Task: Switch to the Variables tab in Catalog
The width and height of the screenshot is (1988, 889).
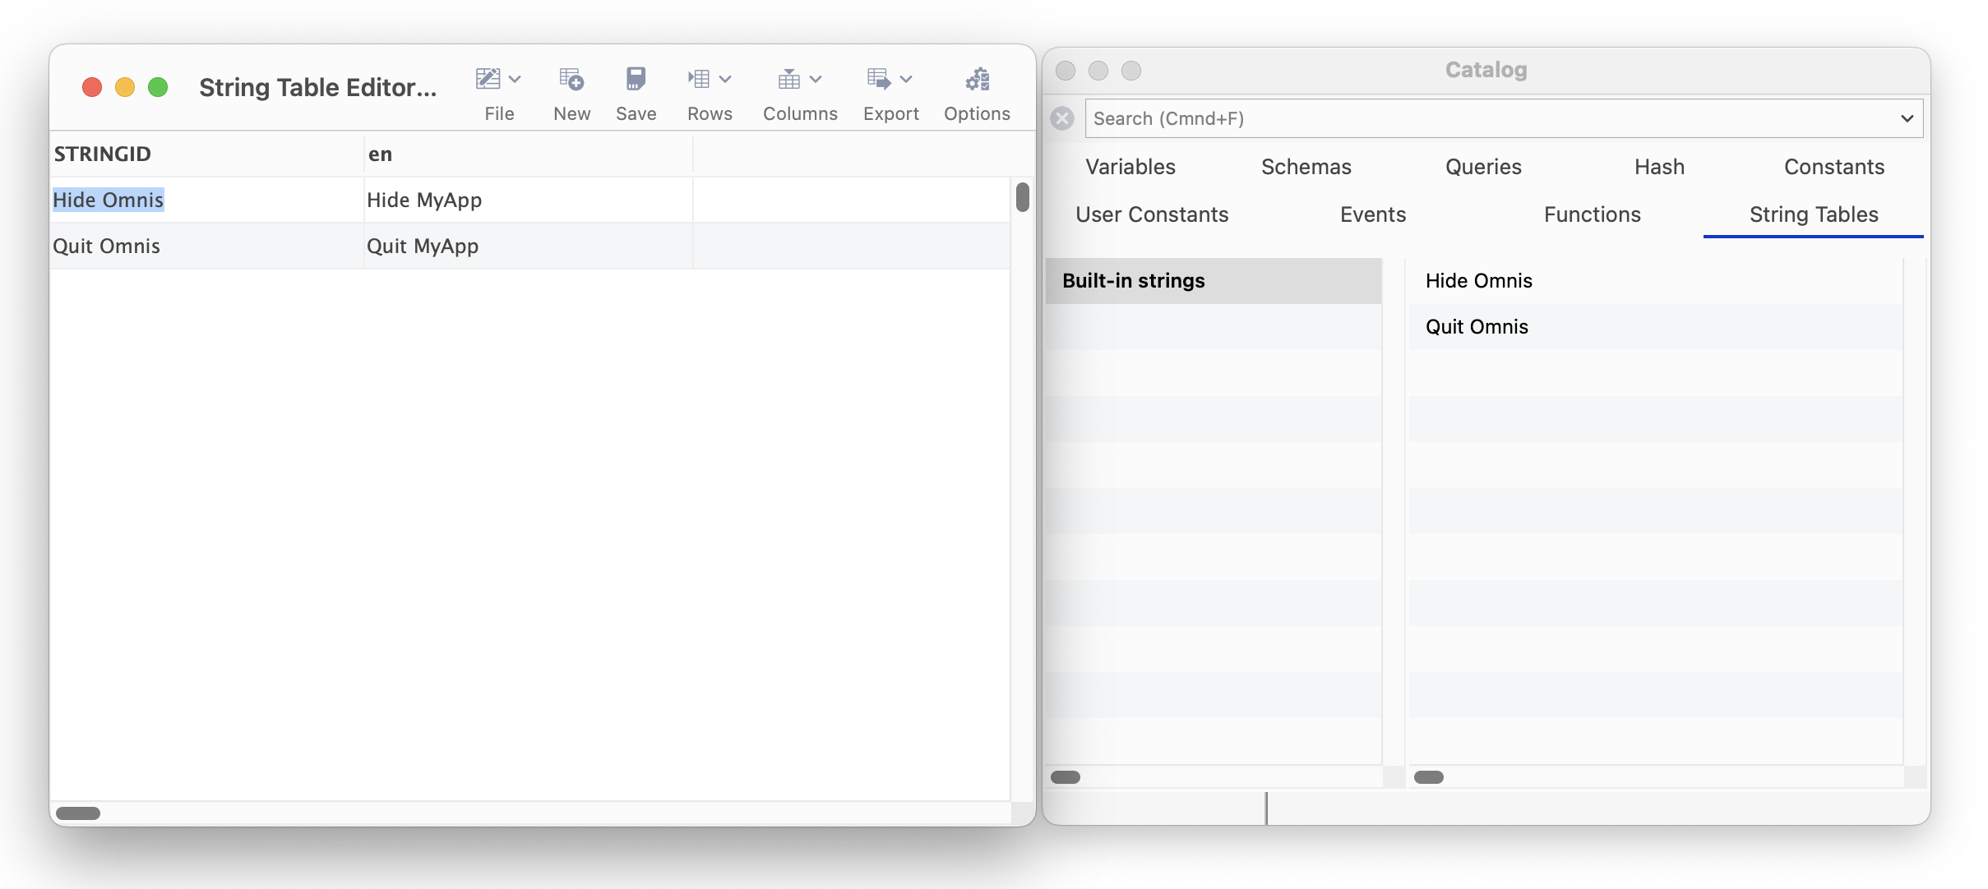Action: pos(1130,167)
